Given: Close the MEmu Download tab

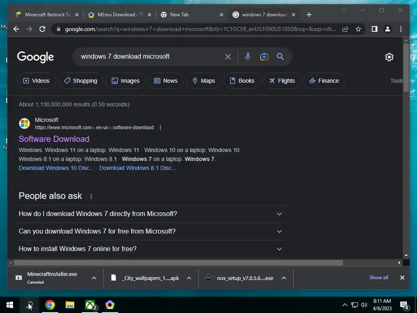Looking at the screenshot, I should click(x=149, y=15).
